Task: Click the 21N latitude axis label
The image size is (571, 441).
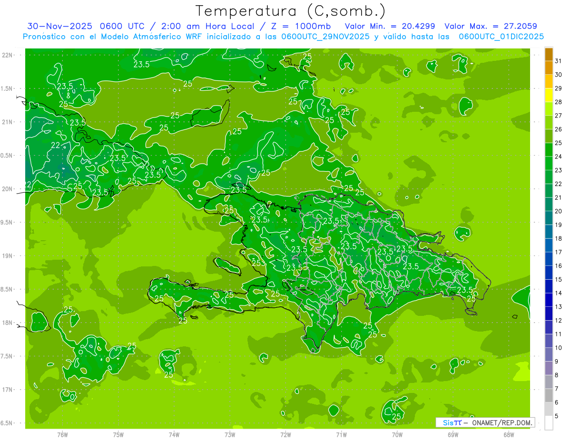Action: tap(7, 122)
